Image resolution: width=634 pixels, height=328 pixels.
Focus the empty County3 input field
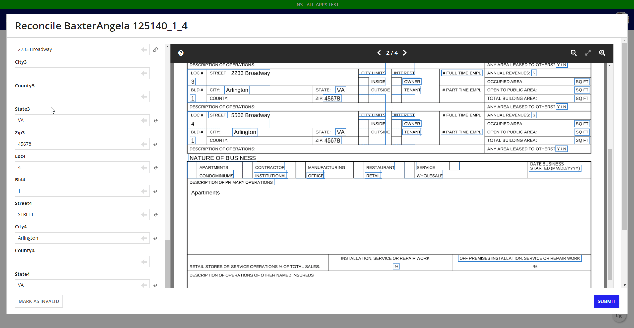click(76, 96)
